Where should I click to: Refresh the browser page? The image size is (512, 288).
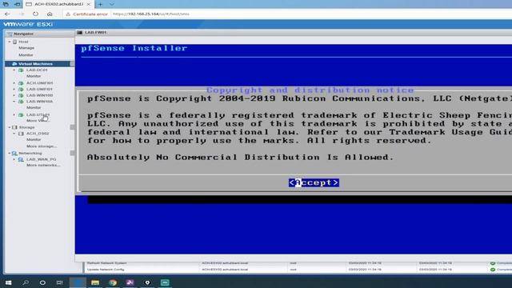(35, 14)
